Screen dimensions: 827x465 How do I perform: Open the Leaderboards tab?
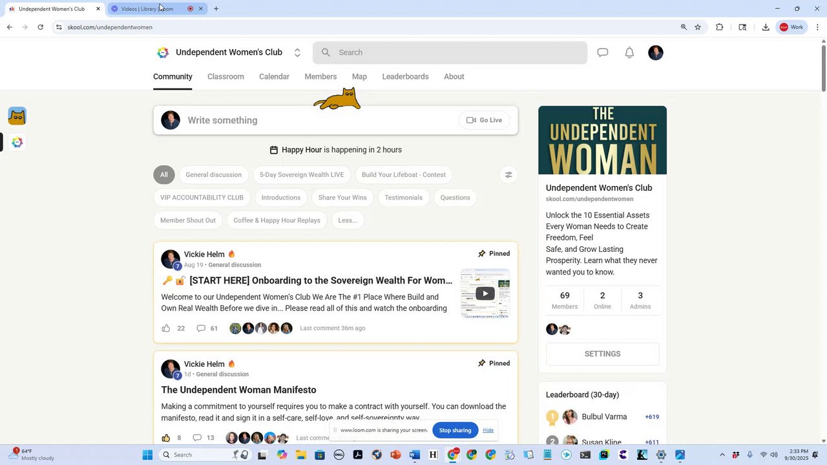pos(405,76)
